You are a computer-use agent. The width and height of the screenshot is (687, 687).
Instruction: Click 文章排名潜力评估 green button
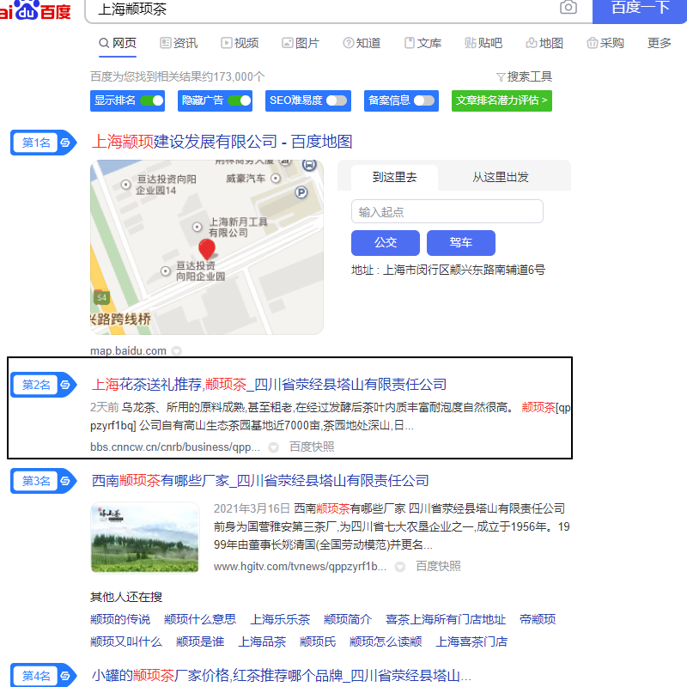(x=502, y=100)
